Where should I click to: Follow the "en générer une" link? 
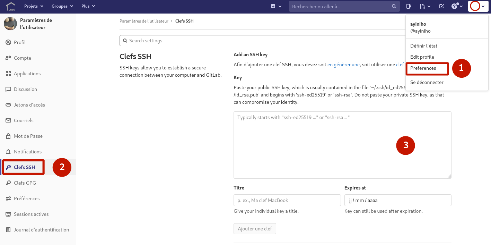point(343,65)
